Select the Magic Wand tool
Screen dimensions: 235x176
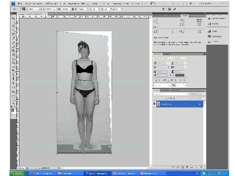click(13, 30)
